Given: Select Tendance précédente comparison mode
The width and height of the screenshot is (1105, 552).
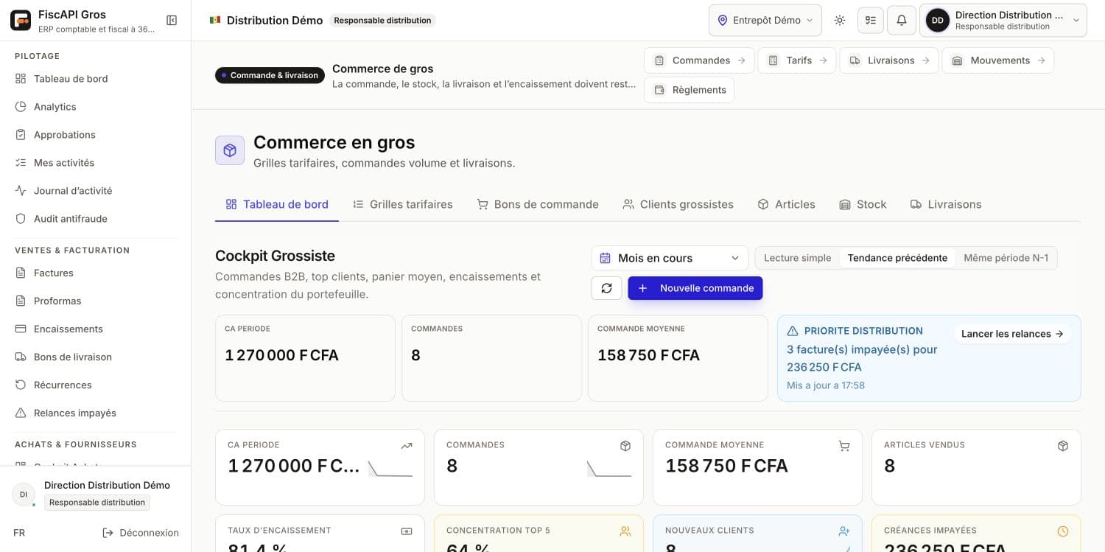Looking at the screenshot, I should (897, 258).
